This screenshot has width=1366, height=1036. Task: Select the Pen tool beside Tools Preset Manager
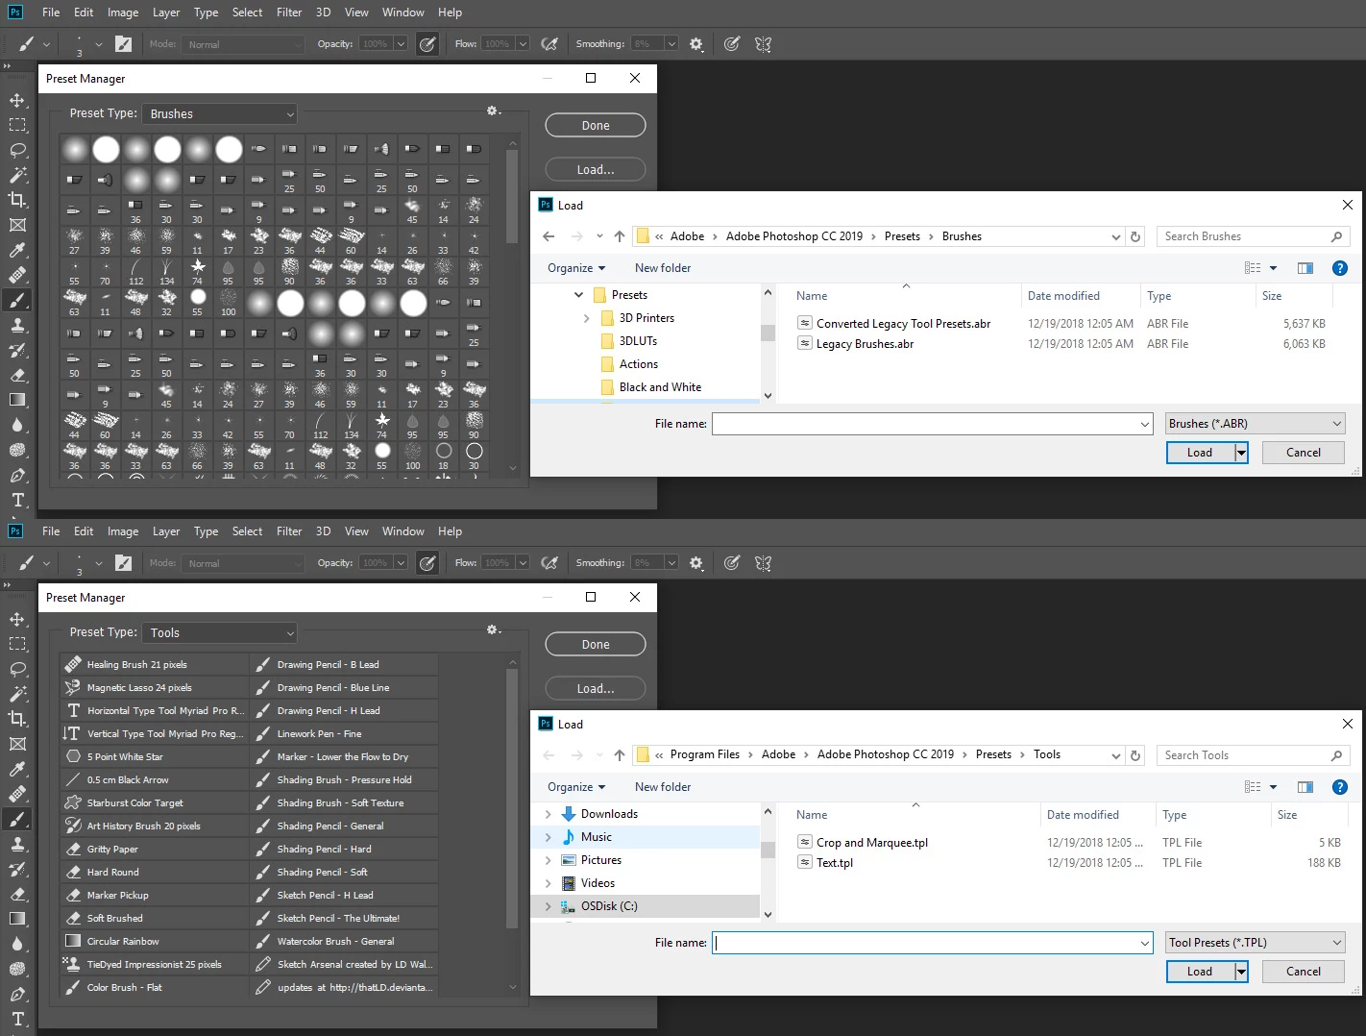click(x=17, y=994)
